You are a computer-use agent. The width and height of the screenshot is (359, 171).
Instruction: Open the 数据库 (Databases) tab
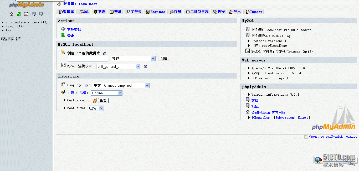coord(66,12)
